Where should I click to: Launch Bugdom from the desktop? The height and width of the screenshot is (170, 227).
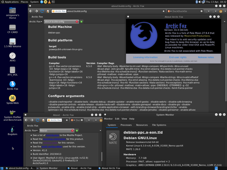12,131
